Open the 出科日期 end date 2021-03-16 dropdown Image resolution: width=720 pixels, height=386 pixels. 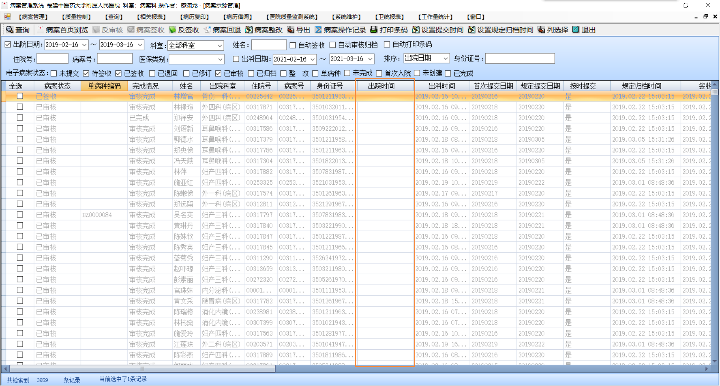[370, 59]
